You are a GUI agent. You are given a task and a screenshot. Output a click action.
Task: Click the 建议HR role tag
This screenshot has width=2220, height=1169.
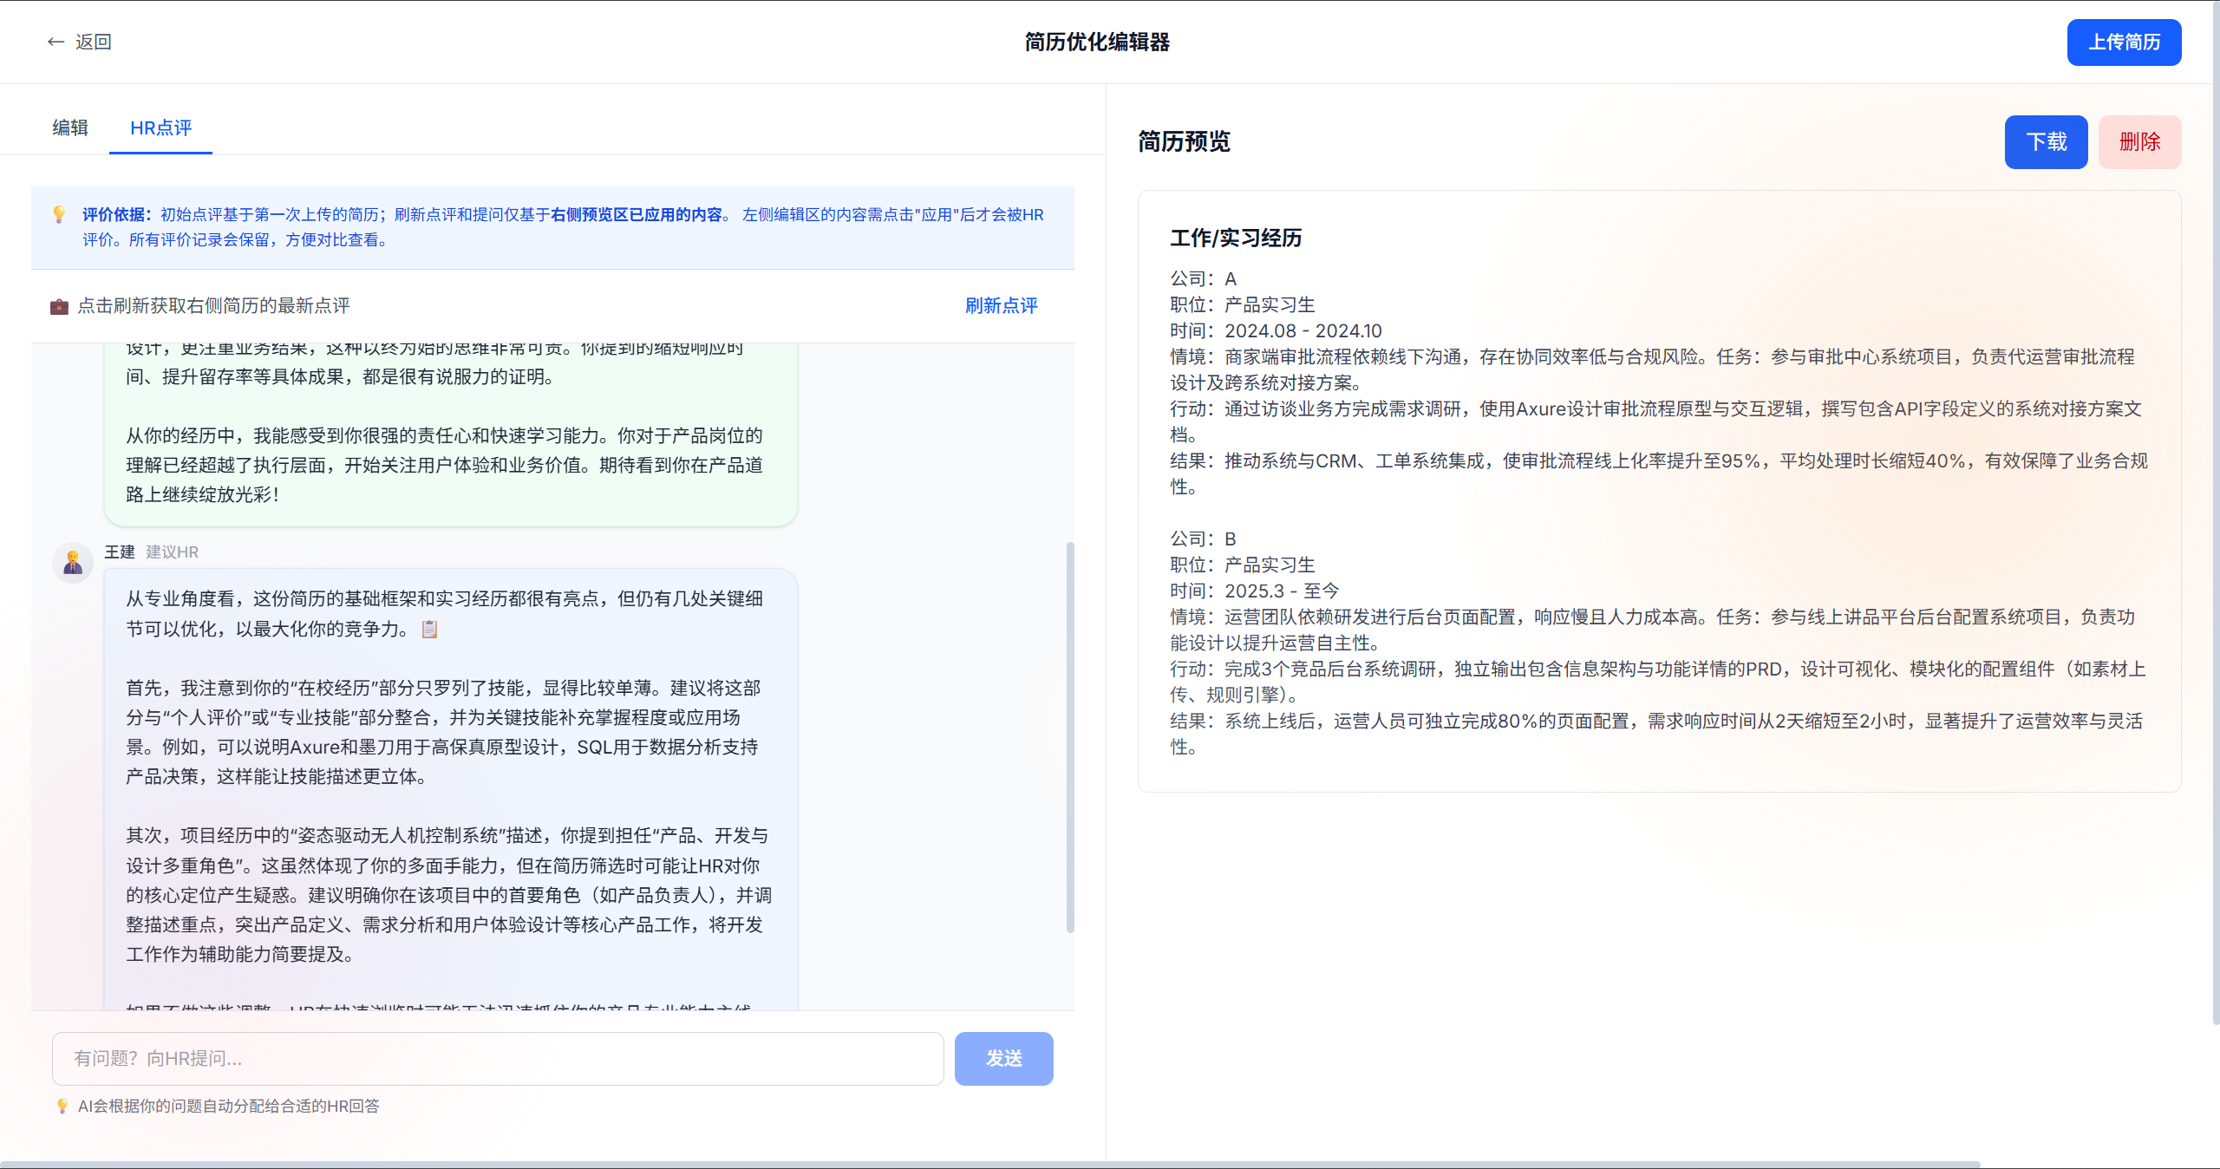(x=172, y=552)
